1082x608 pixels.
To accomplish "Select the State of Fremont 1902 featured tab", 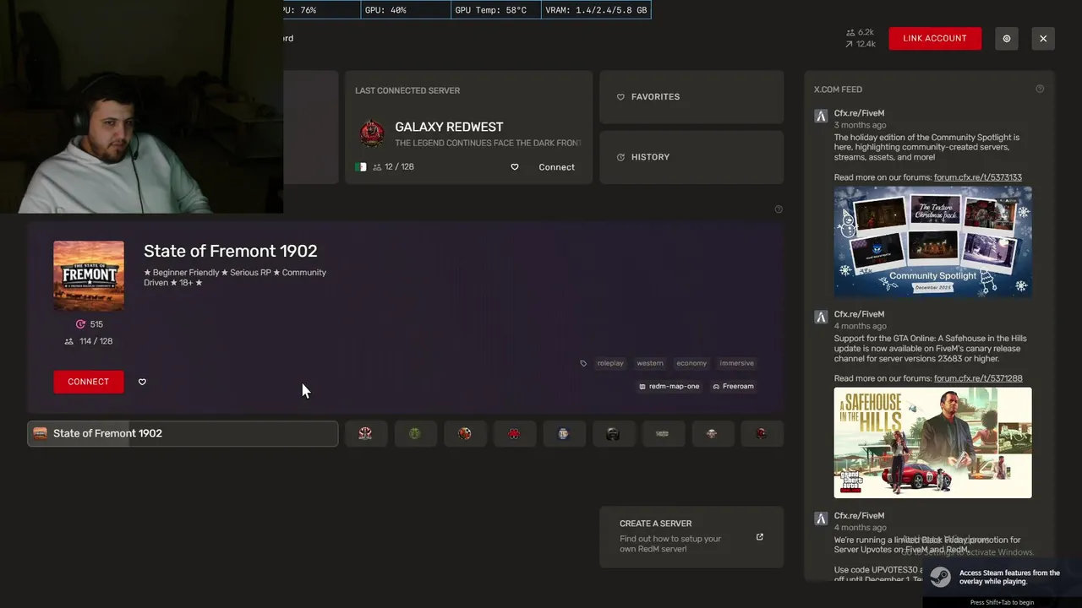I will [183, 433].
